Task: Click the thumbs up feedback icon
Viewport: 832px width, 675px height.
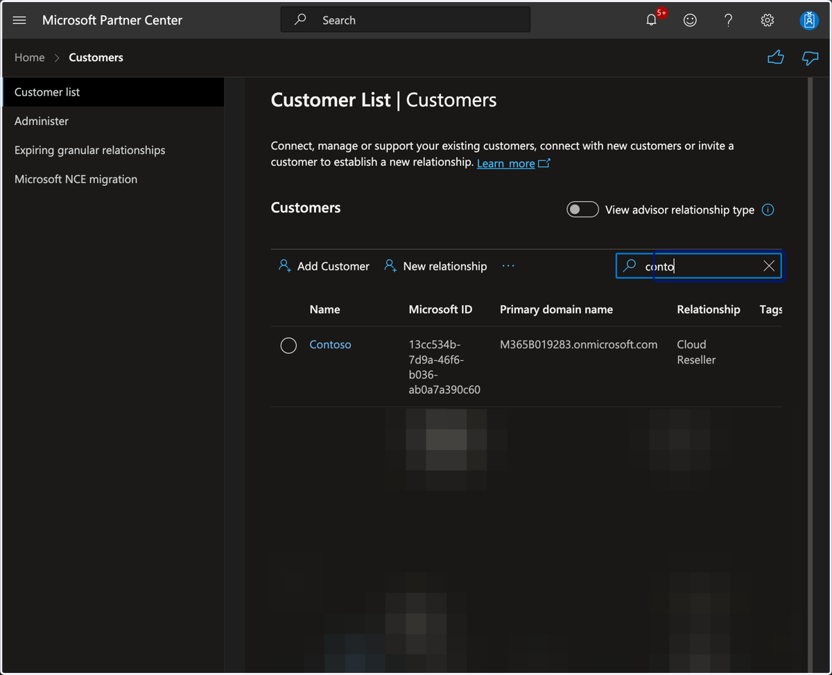Action: coord(776,58)
